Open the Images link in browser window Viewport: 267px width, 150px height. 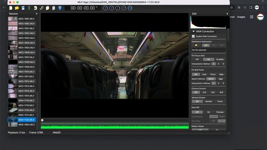(241, 17)
